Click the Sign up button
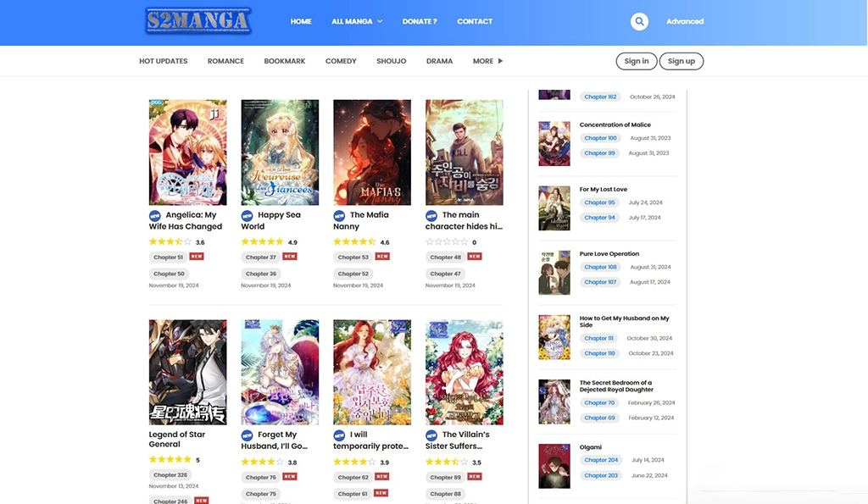This screenshot has height=504, width=868. point(682,60)
